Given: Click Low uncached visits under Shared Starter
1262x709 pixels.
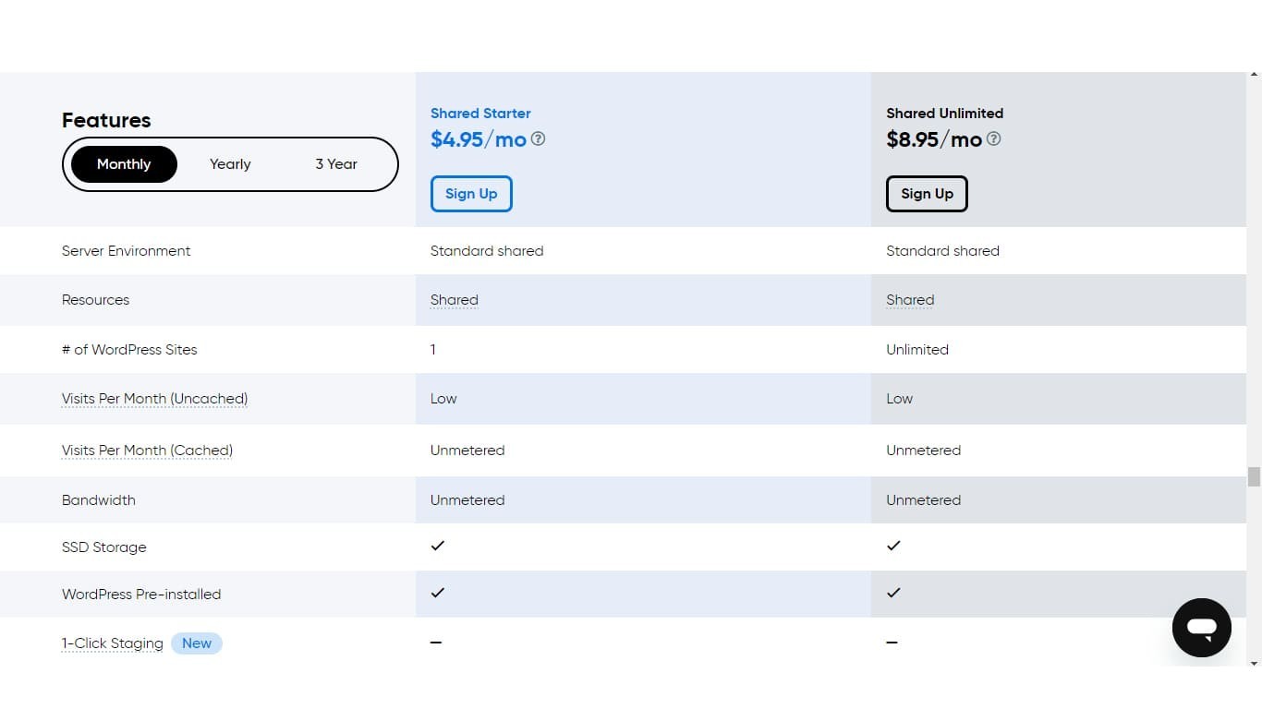Looking at the screenshot, I should coord(443,399).
